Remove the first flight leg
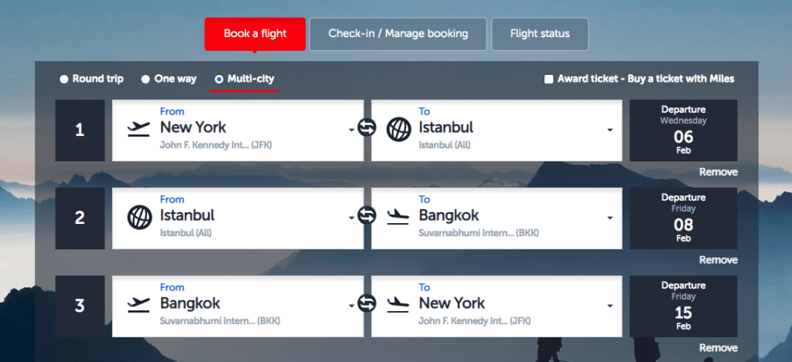 (719, 172)
